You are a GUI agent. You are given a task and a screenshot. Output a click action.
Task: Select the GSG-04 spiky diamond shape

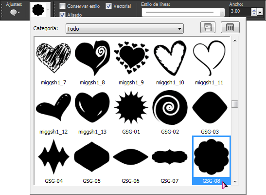[54, 157]
